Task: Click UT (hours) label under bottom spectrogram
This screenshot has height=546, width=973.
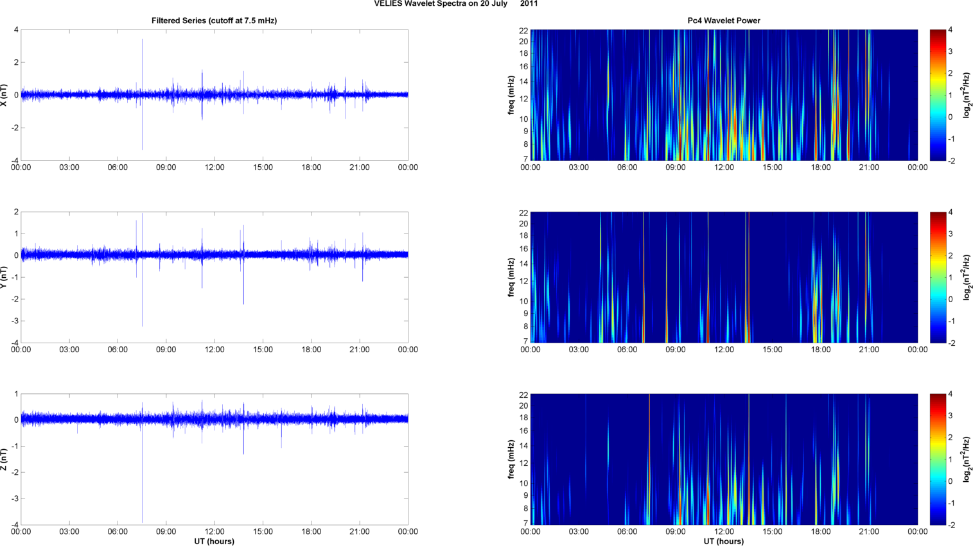Action: [723, 541]
